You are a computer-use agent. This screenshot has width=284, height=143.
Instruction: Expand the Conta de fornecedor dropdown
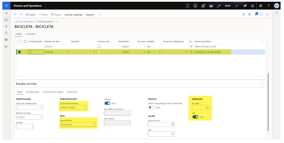point(84,108)
